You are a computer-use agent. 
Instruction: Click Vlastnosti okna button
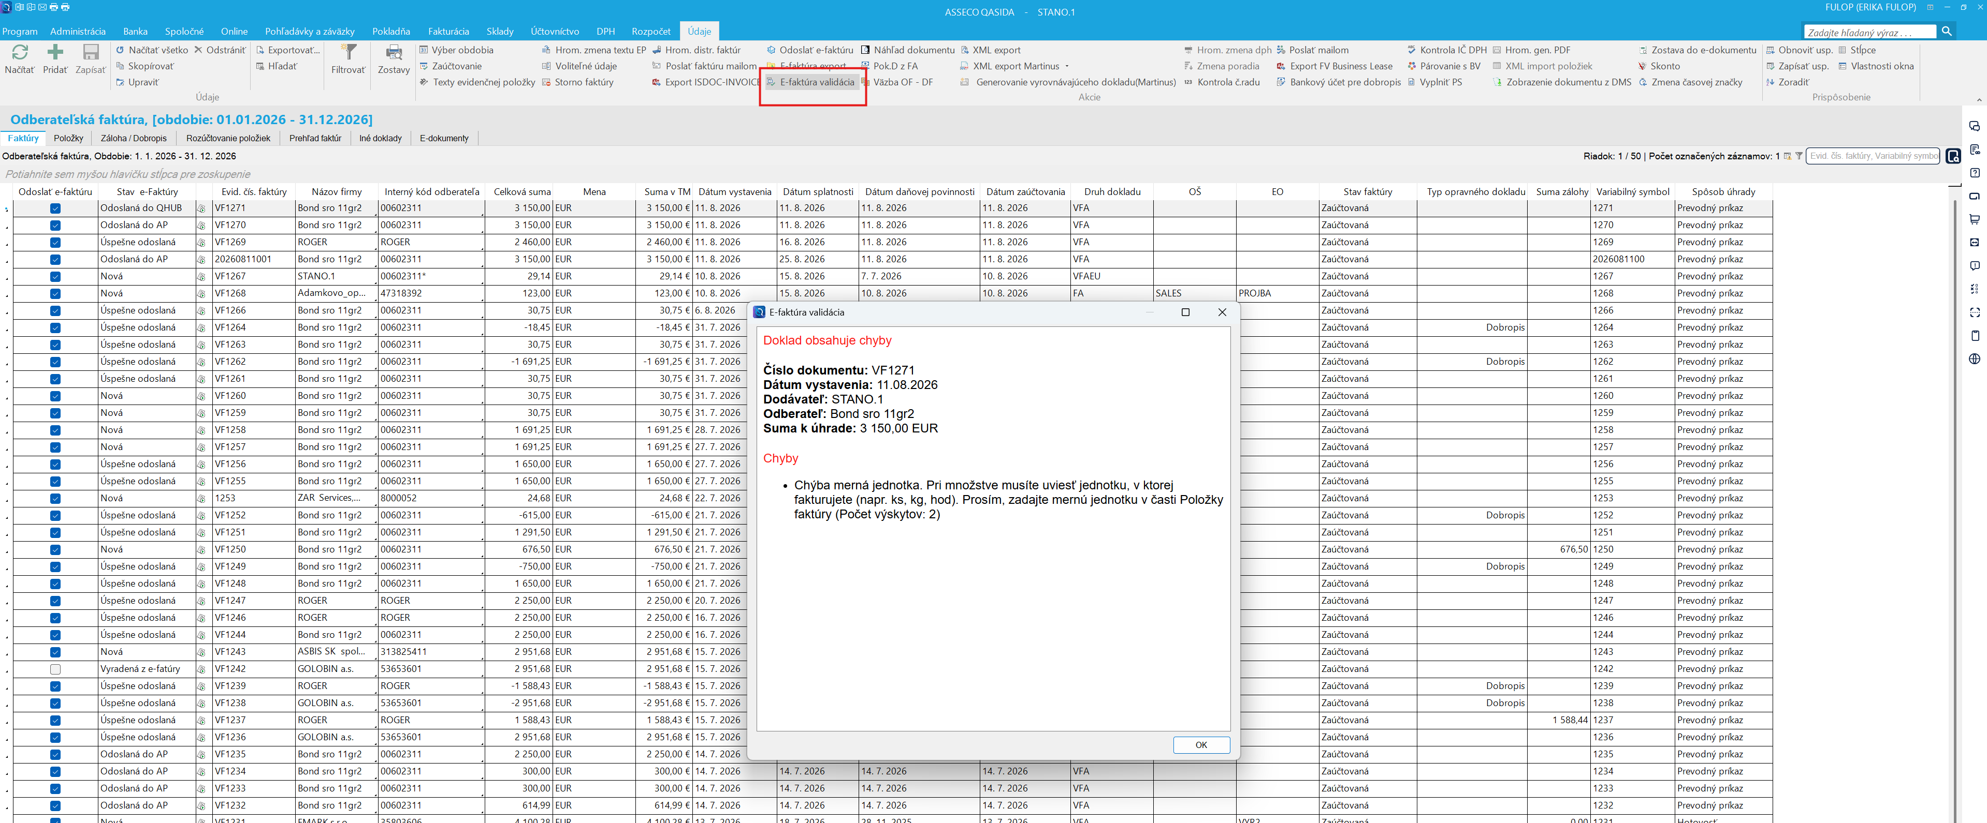[1876, 66]
